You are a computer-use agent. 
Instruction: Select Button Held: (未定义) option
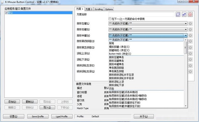(x=146, y=54)
